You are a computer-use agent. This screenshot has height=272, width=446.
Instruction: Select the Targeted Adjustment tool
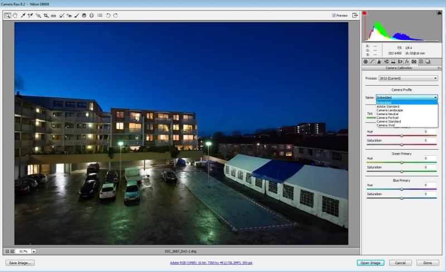pos(38,16)
